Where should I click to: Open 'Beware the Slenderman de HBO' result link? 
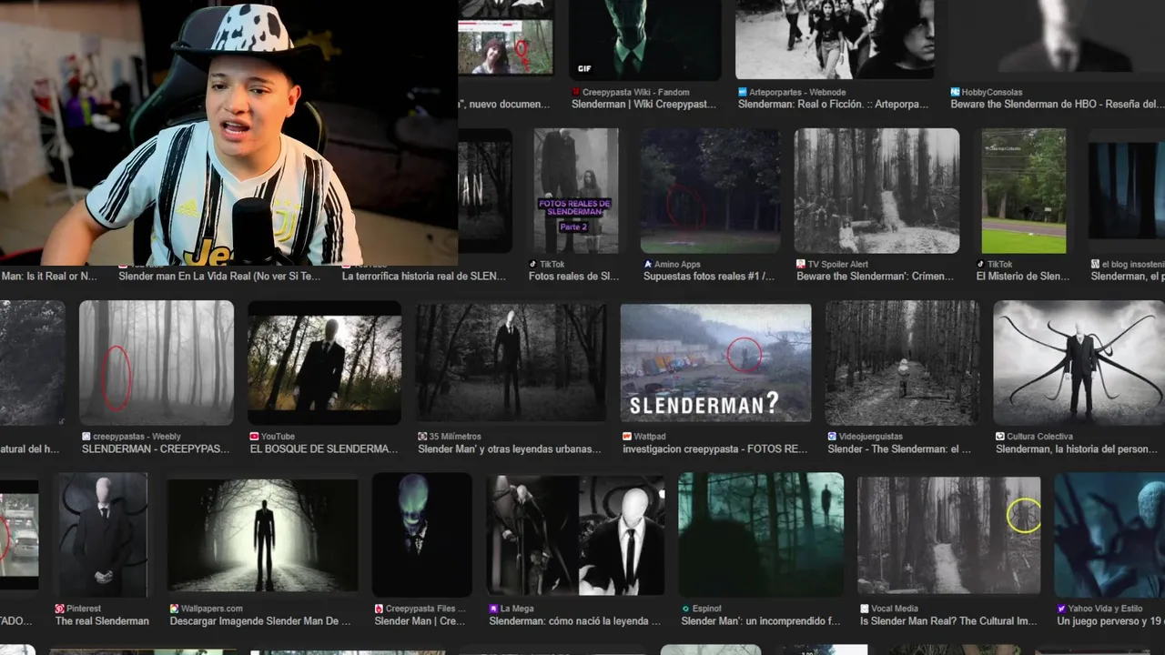pyautogui.click(x=1056, y=105)
